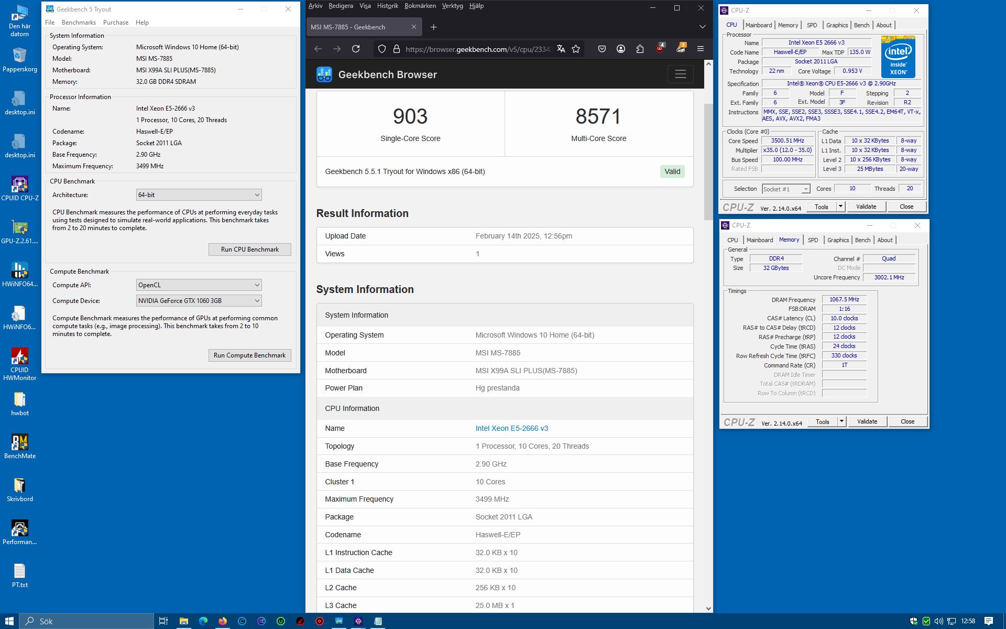Open Firefox Verktyg menu

click(452, 6)
